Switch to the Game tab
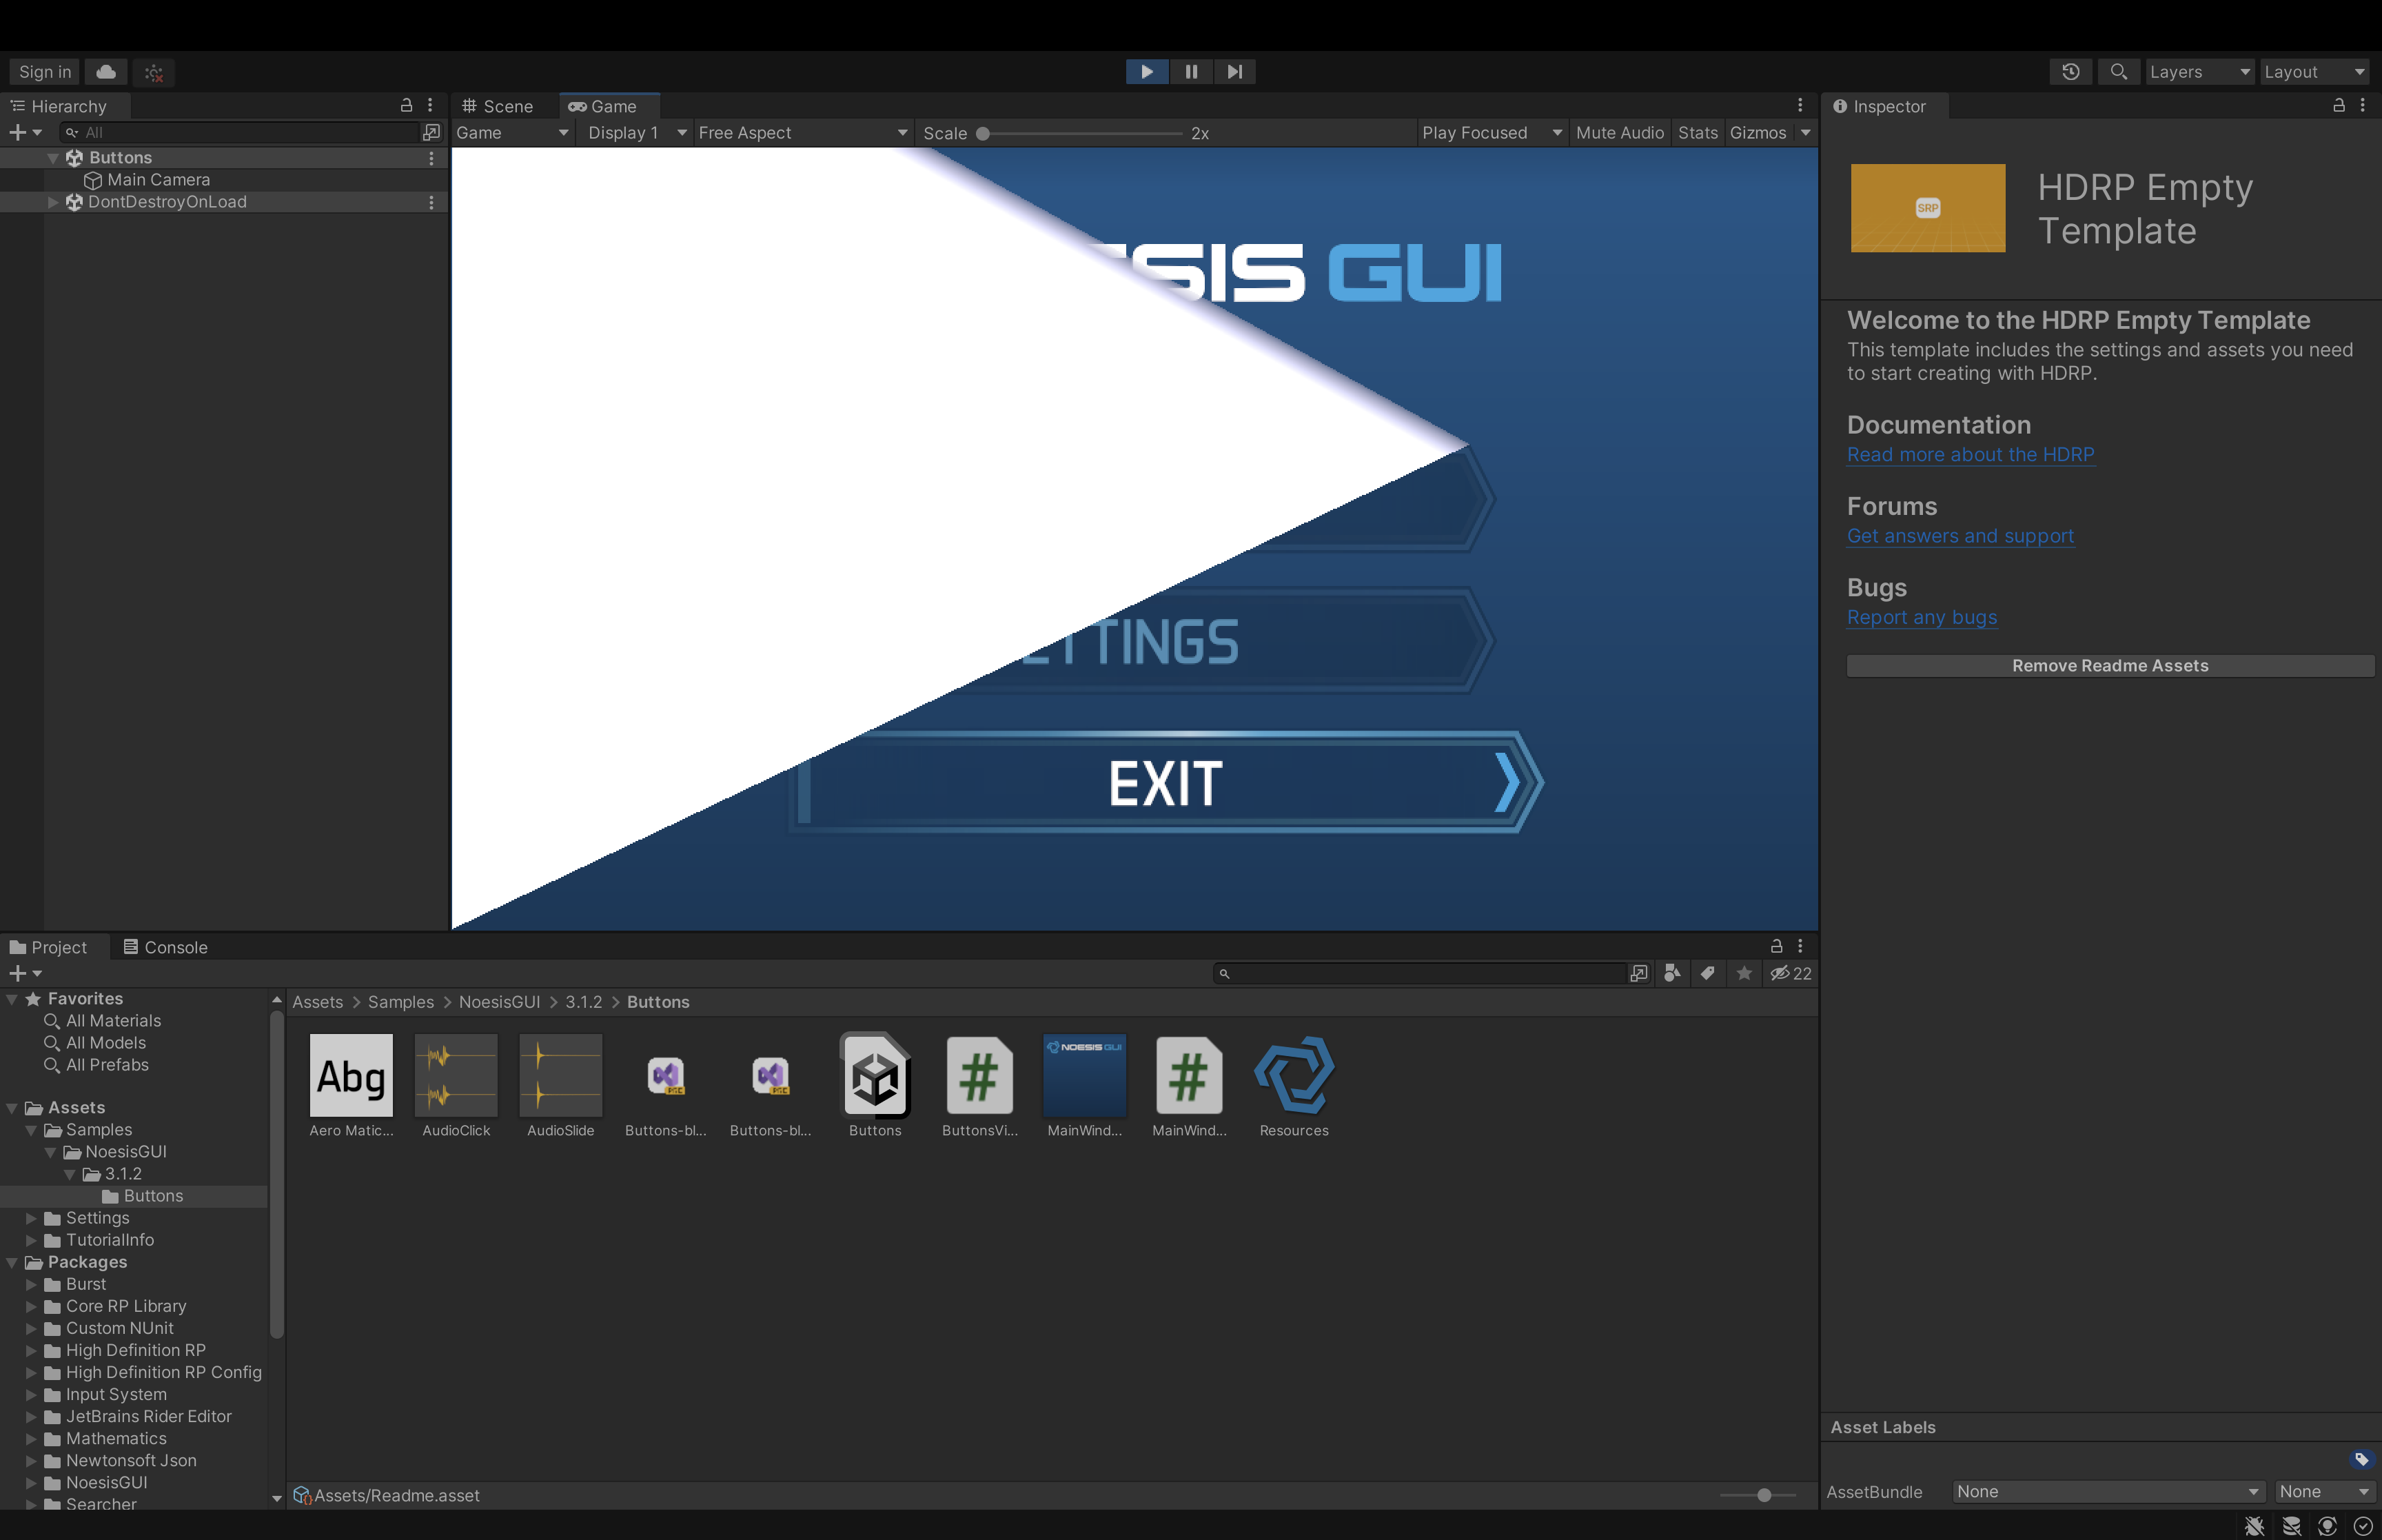The width and height of the screenshot is (2382, 1540). coord(603,106)
